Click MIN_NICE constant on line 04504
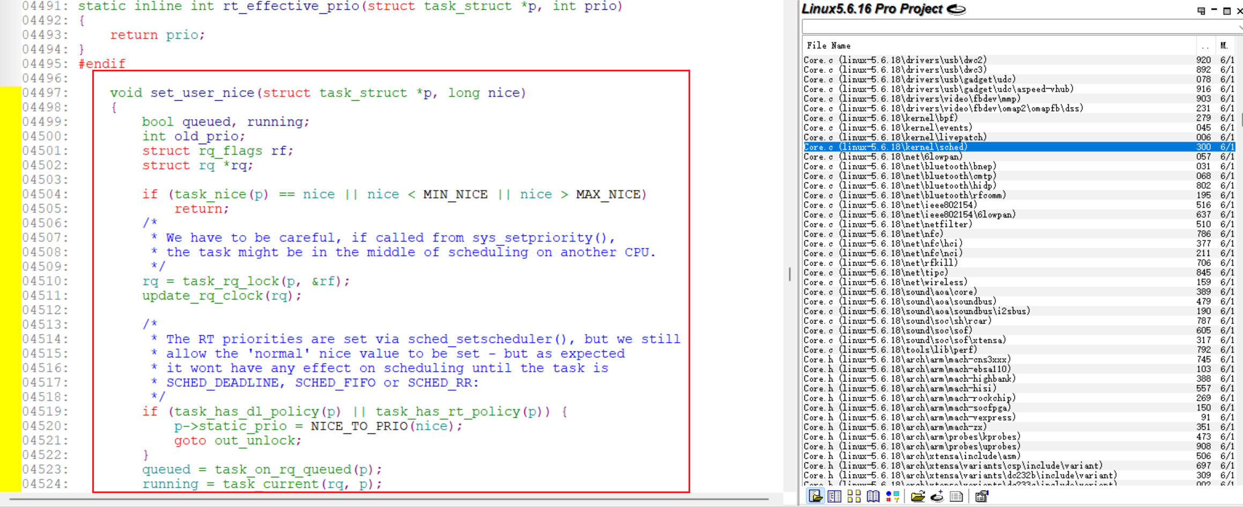The height and width of the screenshot is (507, 1243). point(455,194)
